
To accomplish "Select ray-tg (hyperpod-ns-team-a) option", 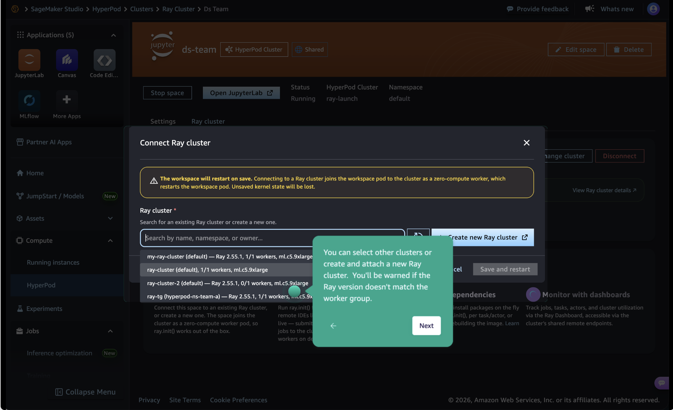I will point(227,296).
